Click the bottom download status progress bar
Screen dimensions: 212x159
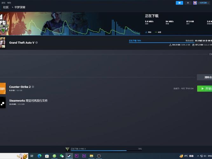point(106,150)
